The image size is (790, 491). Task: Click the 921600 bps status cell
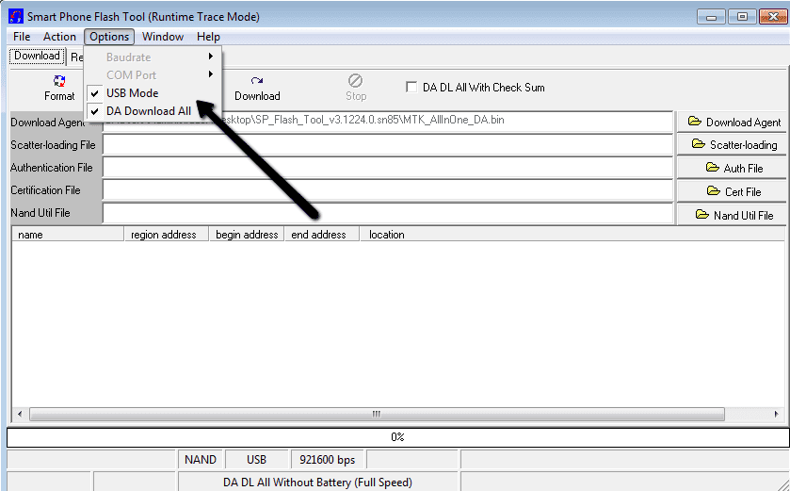[328, 460]
